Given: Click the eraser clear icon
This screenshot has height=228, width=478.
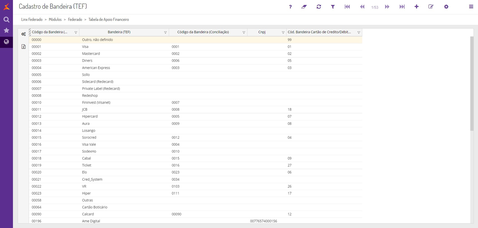Looking at the screenshot, I should click(x=304, y=7).
